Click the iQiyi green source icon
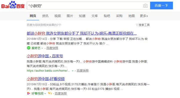 (x=28, y=48)
